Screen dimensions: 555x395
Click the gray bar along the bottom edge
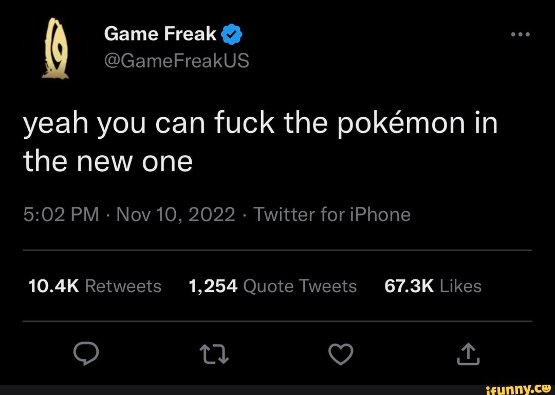click(231, 389)
